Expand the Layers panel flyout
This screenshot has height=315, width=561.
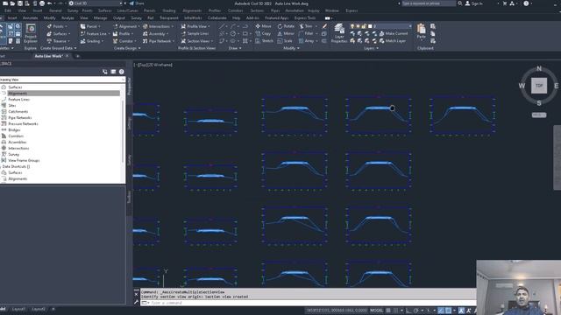click(371, 48)
